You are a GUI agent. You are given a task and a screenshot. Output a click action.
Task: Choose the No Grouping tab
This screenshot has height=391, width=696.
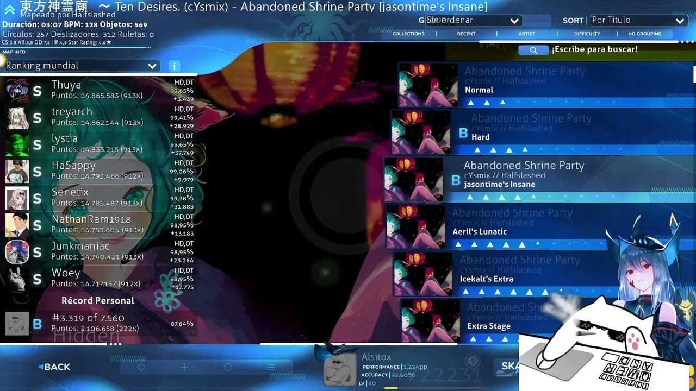(x=645, y=34)
